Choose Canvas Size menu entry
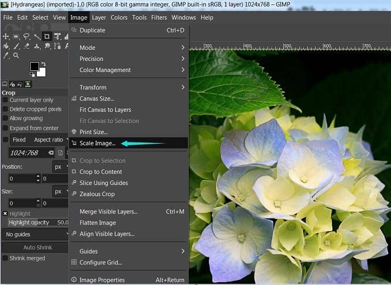 [x=128, y=98]
